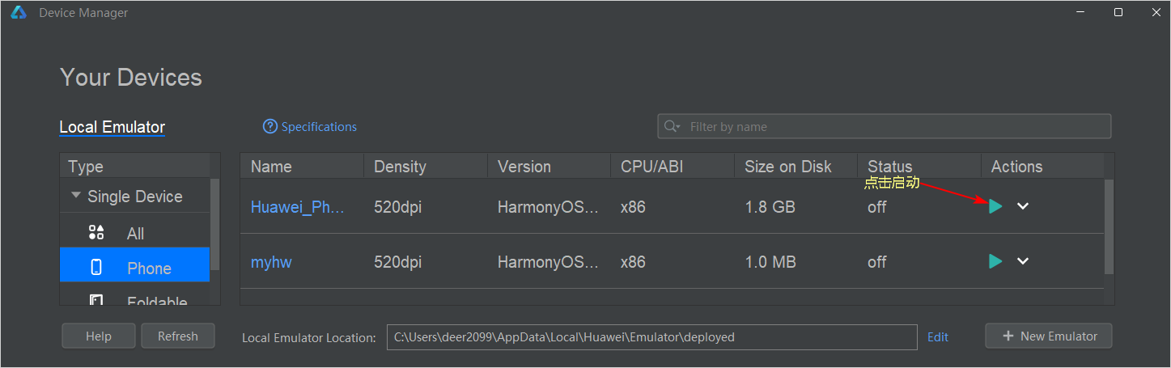Switch to Local Emulator tab
Viewport: 1171px width, 368px height.
(112, 127)
